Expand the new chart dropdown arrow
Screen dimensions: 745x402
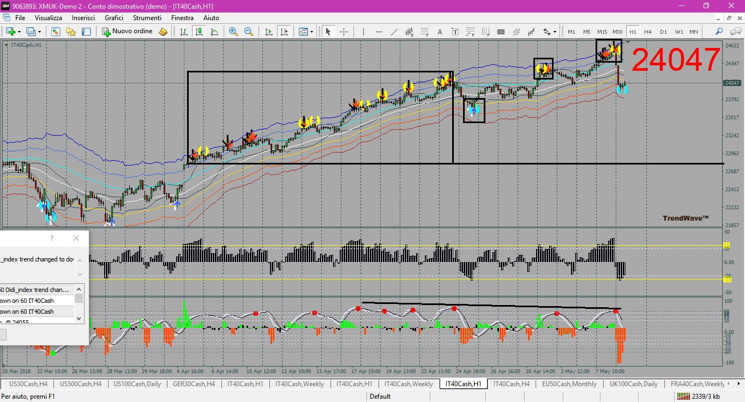pyautogui.click(x=19, y=32)
